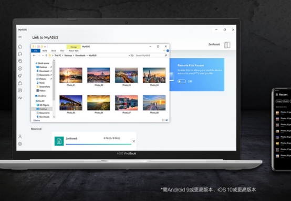The image size is (291, 201).
Task: Switch to the View ribbon tab
Action: [x=62, y=51]
